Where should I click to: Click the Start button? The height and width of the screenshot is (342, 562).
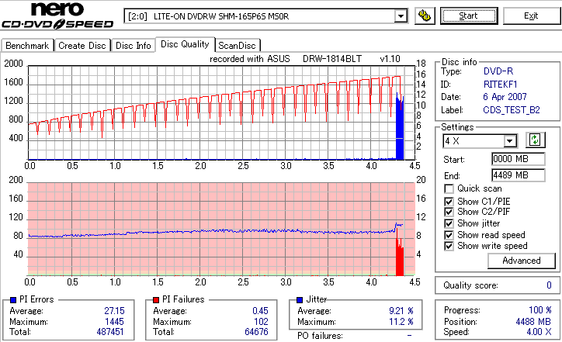[x=469, y=16]
